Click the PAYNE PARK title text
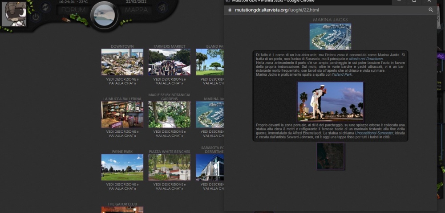 click(x=122, y=152)
